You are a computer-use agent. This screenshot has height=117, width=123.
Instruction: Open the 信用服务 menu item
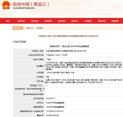[x=88, y=21]
